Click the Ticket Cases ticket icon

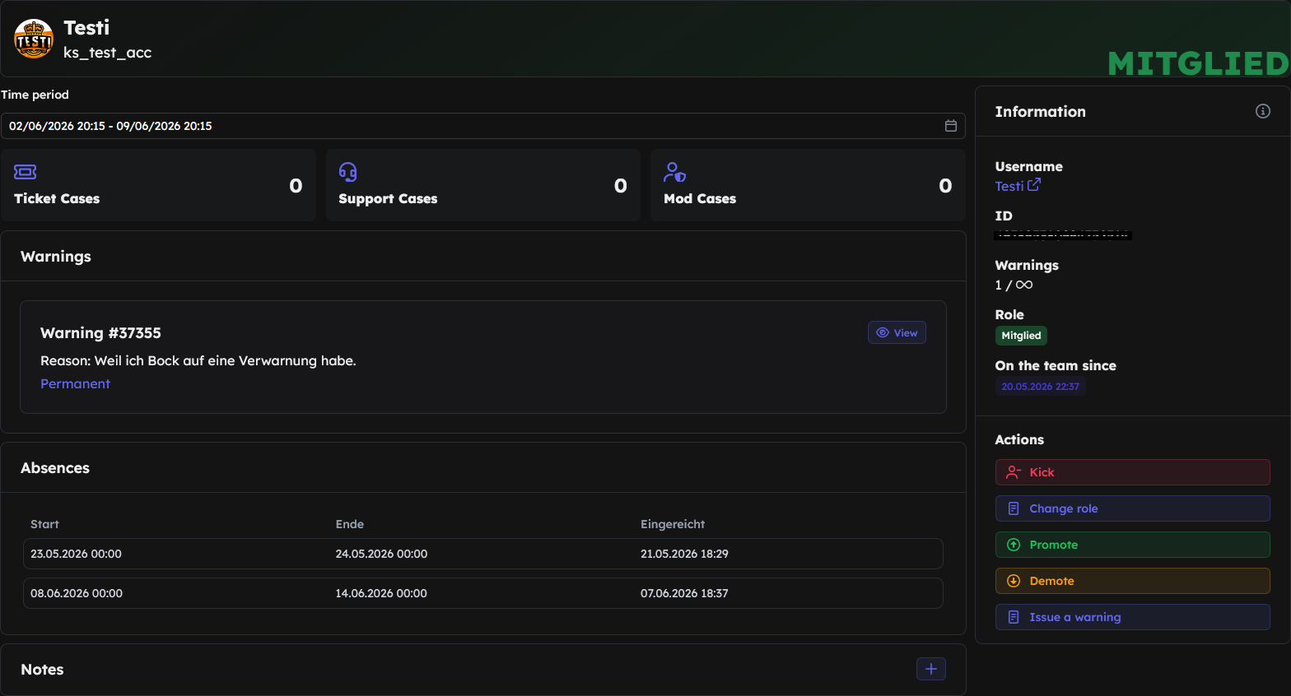(26, 172)
